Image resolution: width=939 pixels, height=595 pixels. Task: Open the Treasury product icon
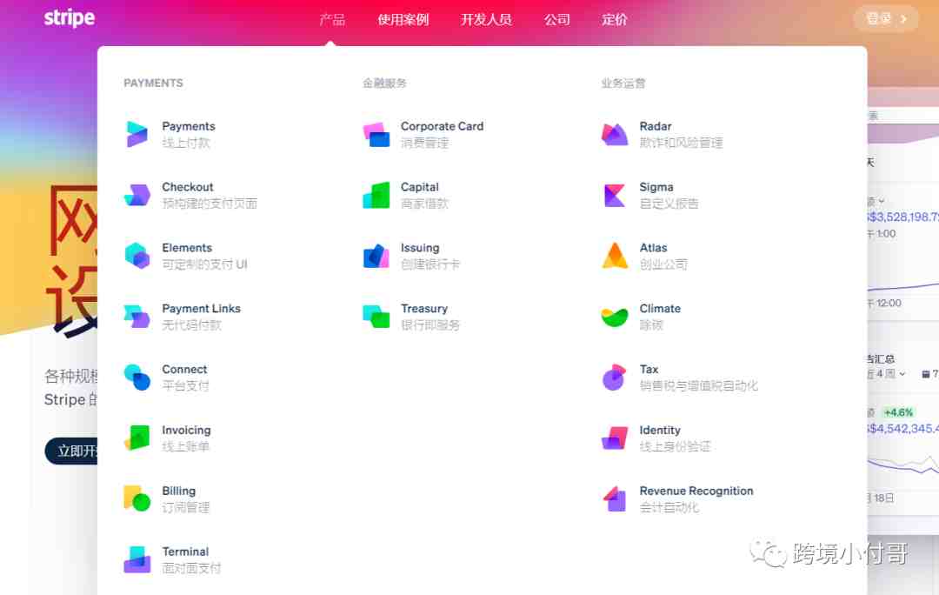(376, 317)
